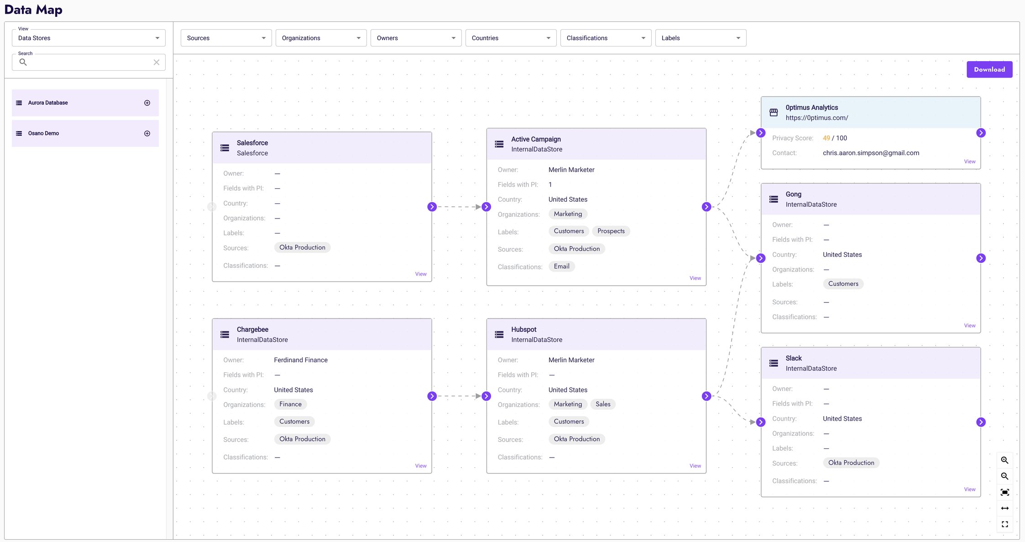Click the horizontal fit-width icon

tap(1005, 508)
